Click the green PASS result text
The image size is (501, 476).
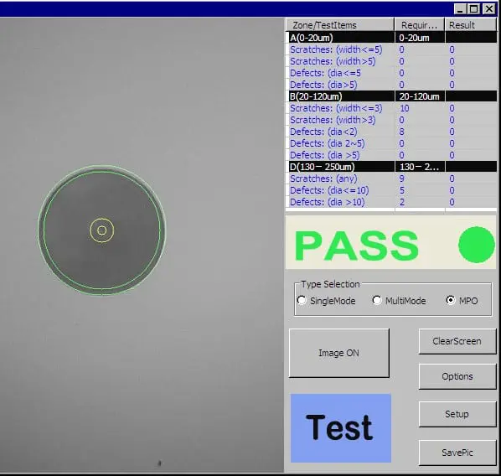pyautogui.click(x=356, y=246)
